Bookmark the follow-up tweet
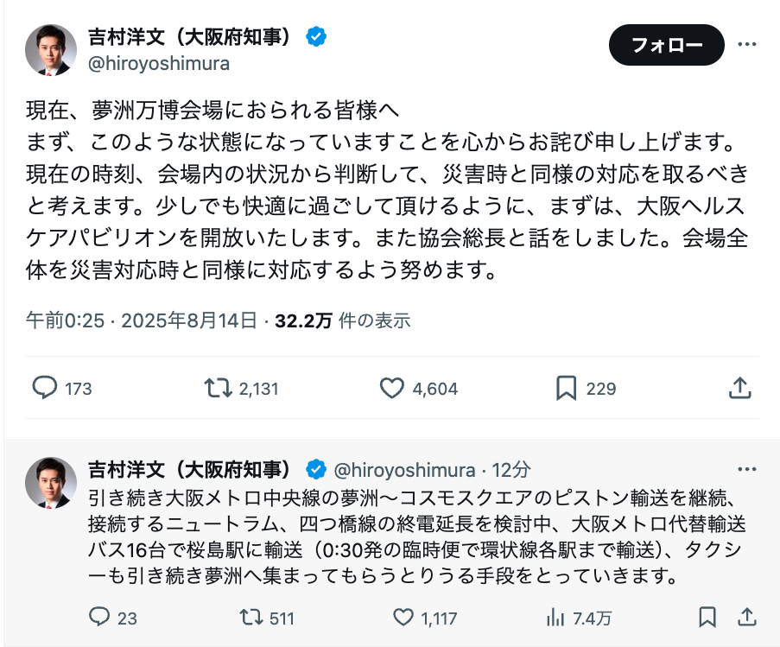 coord(707,617)
